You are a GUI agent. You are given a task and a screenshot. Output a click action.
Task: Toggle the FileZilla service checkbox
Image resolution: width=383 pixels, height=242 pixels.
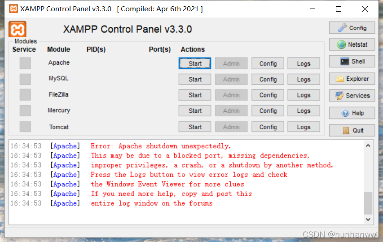(x=25, y=95)
